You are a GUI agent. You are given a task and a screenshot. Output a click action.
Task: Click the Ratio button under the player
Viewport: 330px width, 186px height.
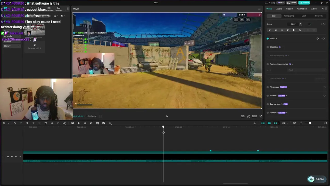tap(254, 116)
